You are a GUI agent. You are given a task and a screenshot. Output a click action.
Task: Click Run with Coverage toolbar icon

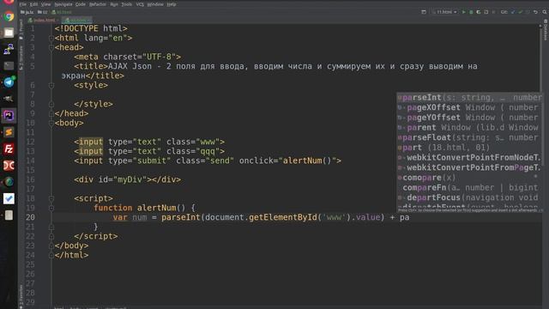(x=479, y=12)
